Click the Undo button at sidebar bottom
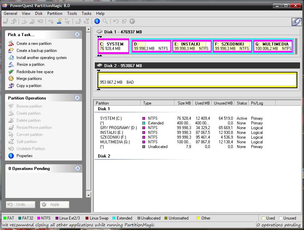Image resolution: width=304 pixels, height=230 pixels. 21,204
